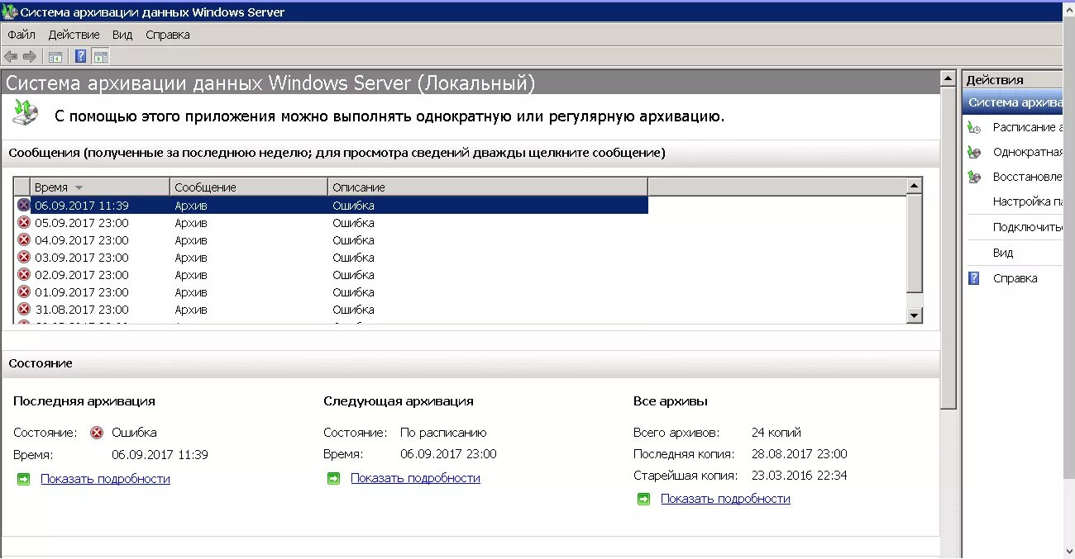Viewport: 1075px width, 559px height.
Task: Select the Ошибка cell of 03.09.2017 row
Action: [353, 257]
